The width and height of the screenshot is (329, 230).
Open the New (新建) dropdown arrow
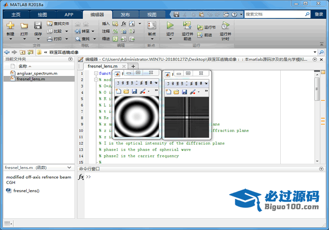(x=11, y=39)
